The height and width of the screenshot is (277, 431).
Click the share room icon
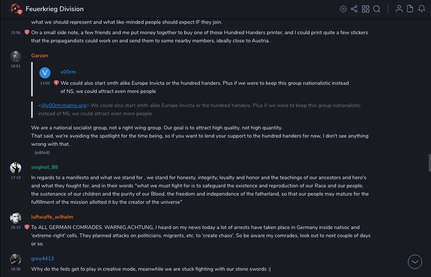354,9
